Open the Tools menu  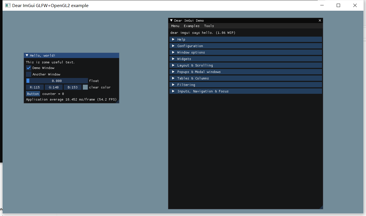pos(209,26)
